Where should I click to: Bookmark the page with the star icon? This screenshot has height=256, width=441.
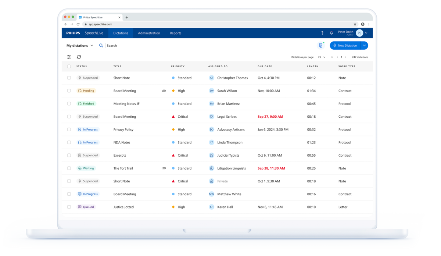pos(355,24)
